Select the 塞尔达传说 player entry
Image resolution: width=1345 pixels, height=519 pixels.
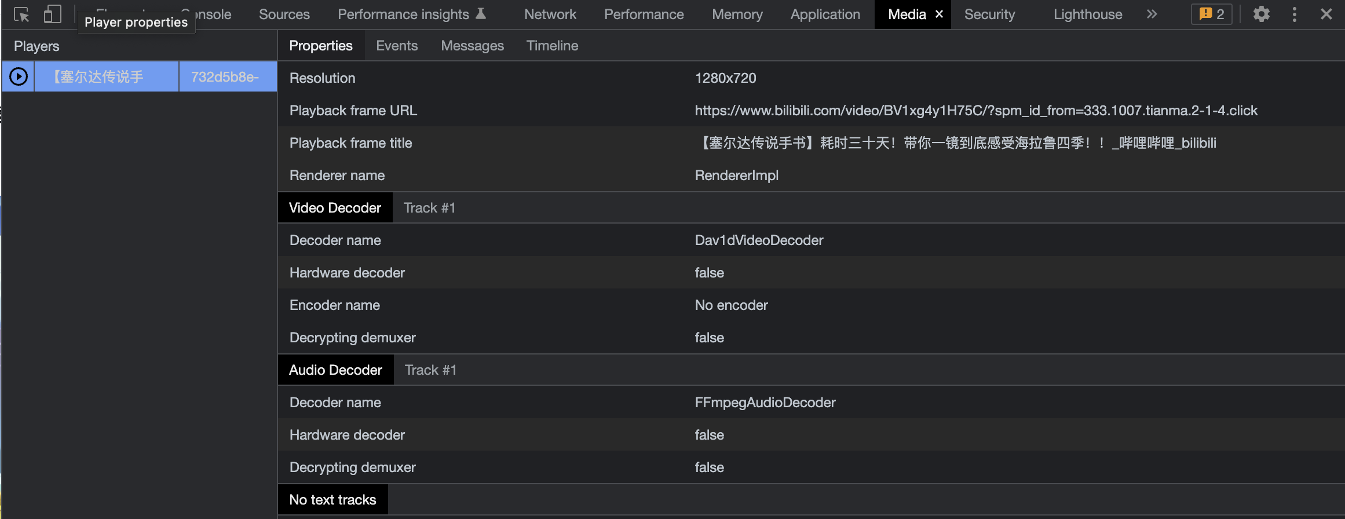point(106,76)
